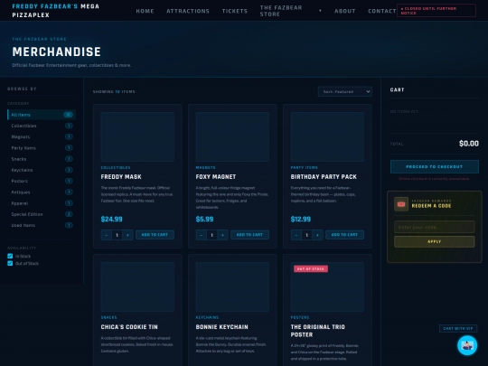
Task: Add Birthday Party Pack to cart
Action: [x=344, y=235]
